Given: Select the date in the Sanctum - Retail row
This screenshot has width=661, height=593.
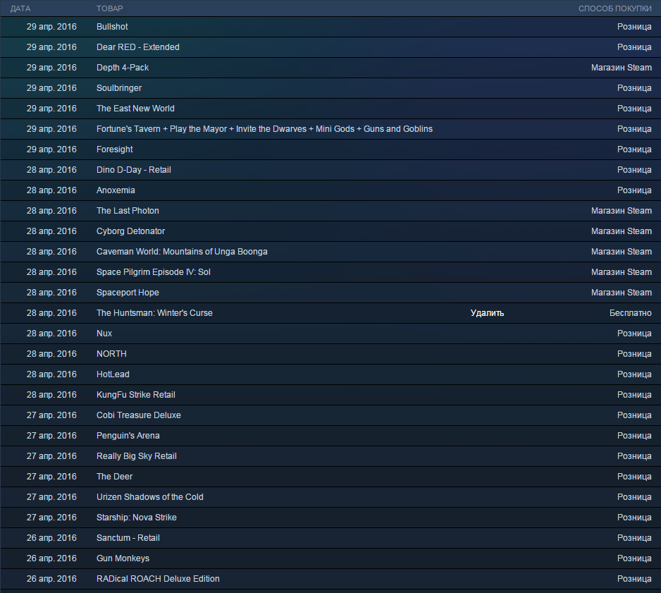Looking at the screenshot, I should 51,538.
